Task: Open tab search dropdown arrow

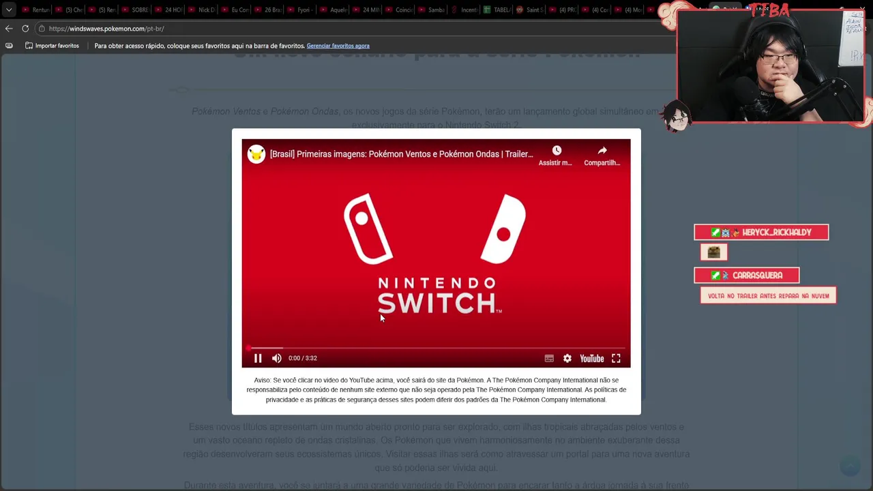Action: point(9,10)
